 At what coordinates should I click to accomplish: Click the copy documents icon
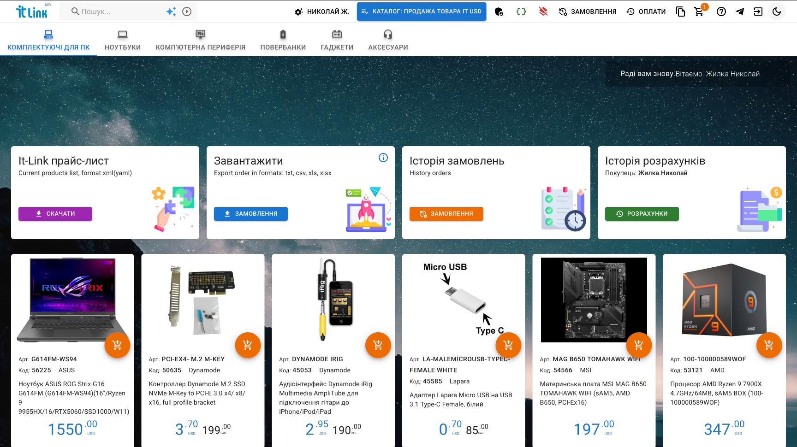680,12
